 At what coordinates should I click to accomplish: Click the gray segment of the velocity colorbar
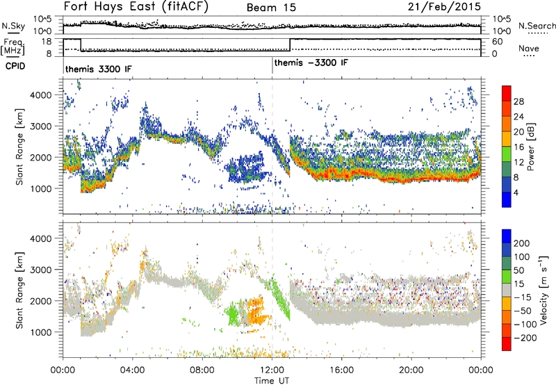pos(507,290)
